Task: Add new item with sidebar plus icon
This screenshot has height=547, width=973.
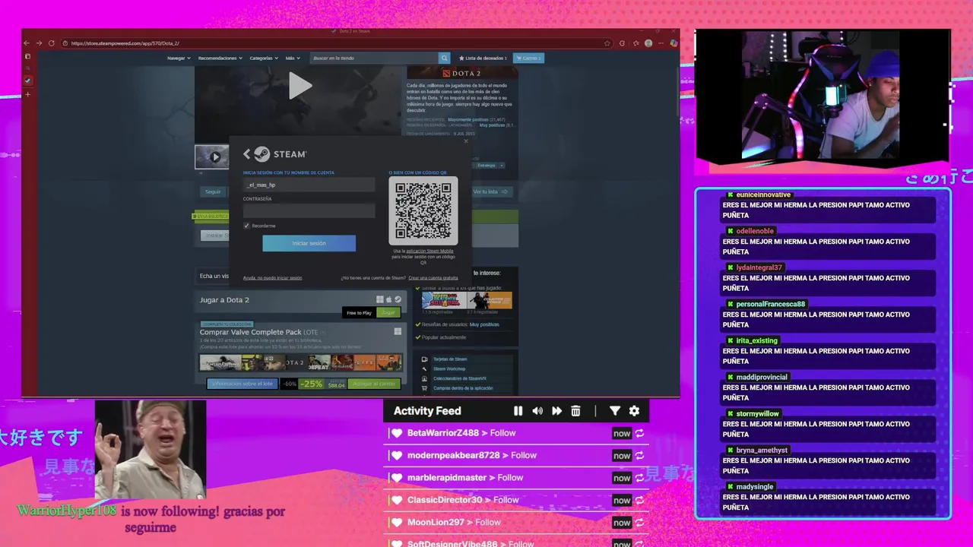Action: pos(28,94)
